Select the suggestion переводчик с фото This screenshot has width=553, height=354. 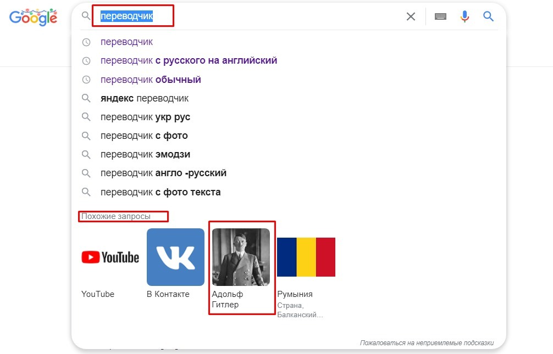click(144, 136)
